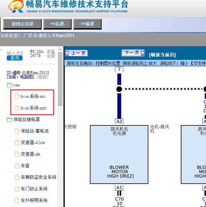Go to previous page with 上一页
This screenshot has width=206, height=207.
tap(76, 53)
